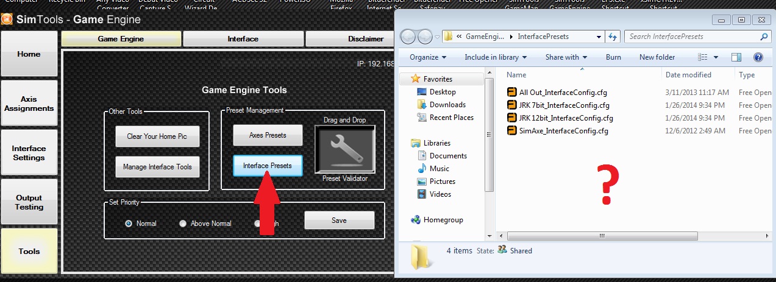Open Explorer help icon

click(x=758, y=57)
